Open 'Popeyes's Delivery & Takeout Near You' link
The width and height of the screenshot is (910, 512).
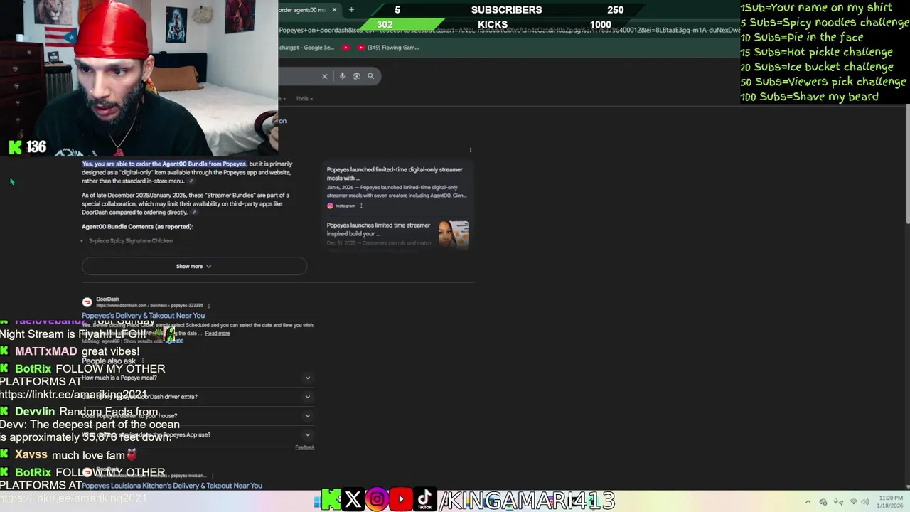[143, 316]
